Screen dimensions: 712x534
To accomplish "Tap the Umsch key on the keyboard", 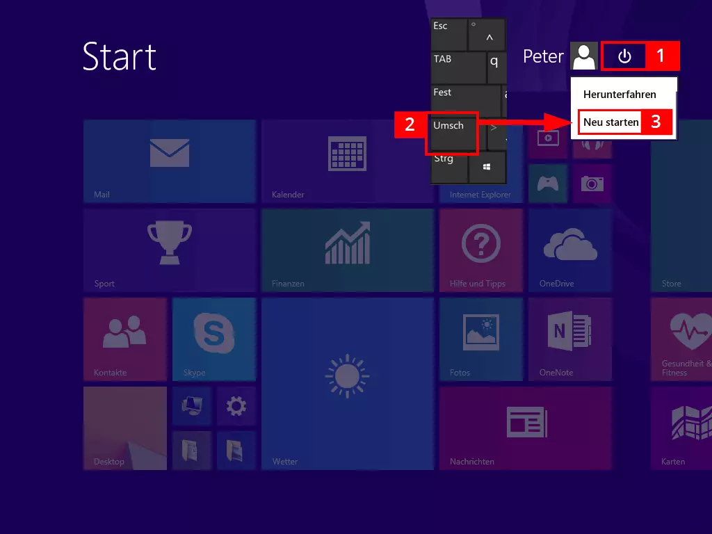I will coord(452,134).
